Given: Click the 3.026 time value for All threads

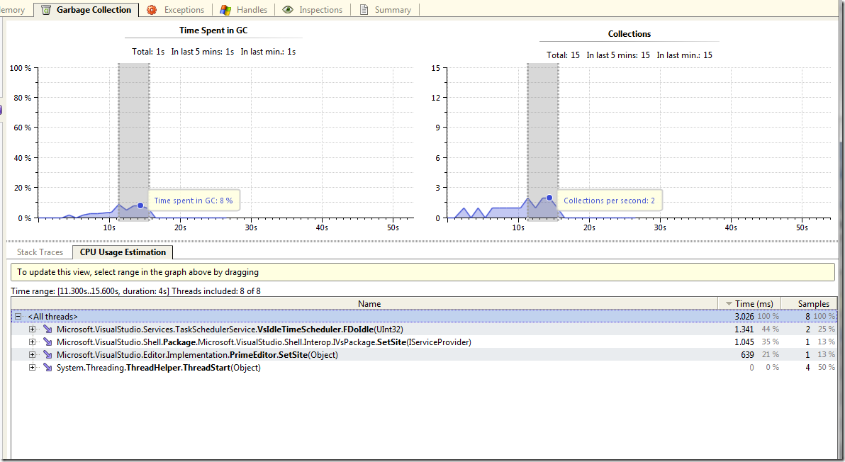Looking at the screenshot, I should click(744, 317).
